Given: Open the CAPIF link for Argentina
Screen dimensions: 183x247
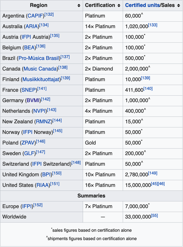Looking at the screenshot, I should tap(35, 16).
